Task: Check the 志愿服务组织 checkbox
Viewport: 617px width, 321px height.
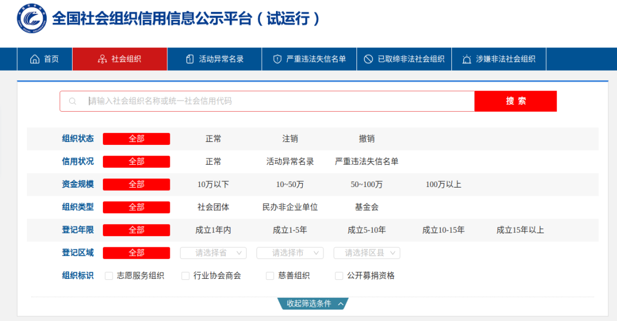Action: [x=109, y=276]
